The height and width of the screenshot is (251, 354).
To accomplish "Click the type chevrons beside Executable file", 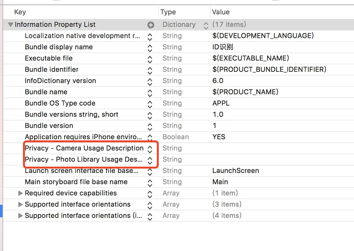I will (150, 58).
